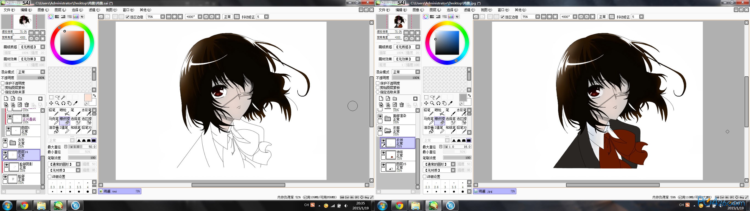This screenshot has width=750, height=211.
Task: Select 和纸笔 brush in right window
Action: (450, 129)
